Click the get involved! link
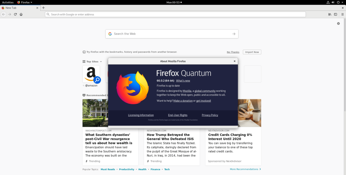The image size is (346, 175). pyautogui.click(x=204, y=101)
